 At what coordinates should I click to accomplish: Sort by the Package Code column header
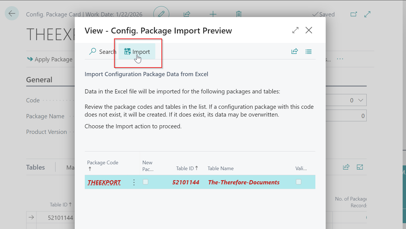coord(103,163)
